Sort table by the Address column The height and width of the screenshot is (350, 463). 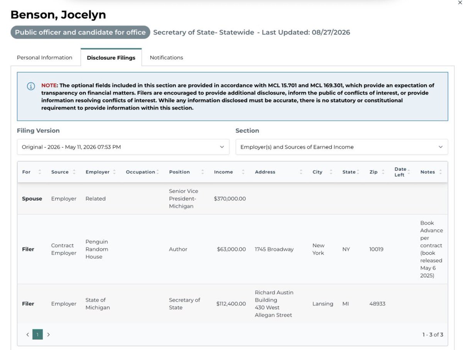(301, 172)
